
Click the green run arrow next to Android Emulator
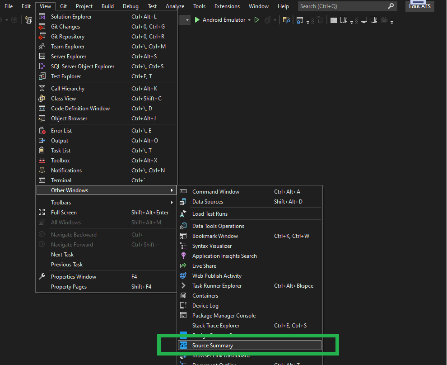(196, 20)
